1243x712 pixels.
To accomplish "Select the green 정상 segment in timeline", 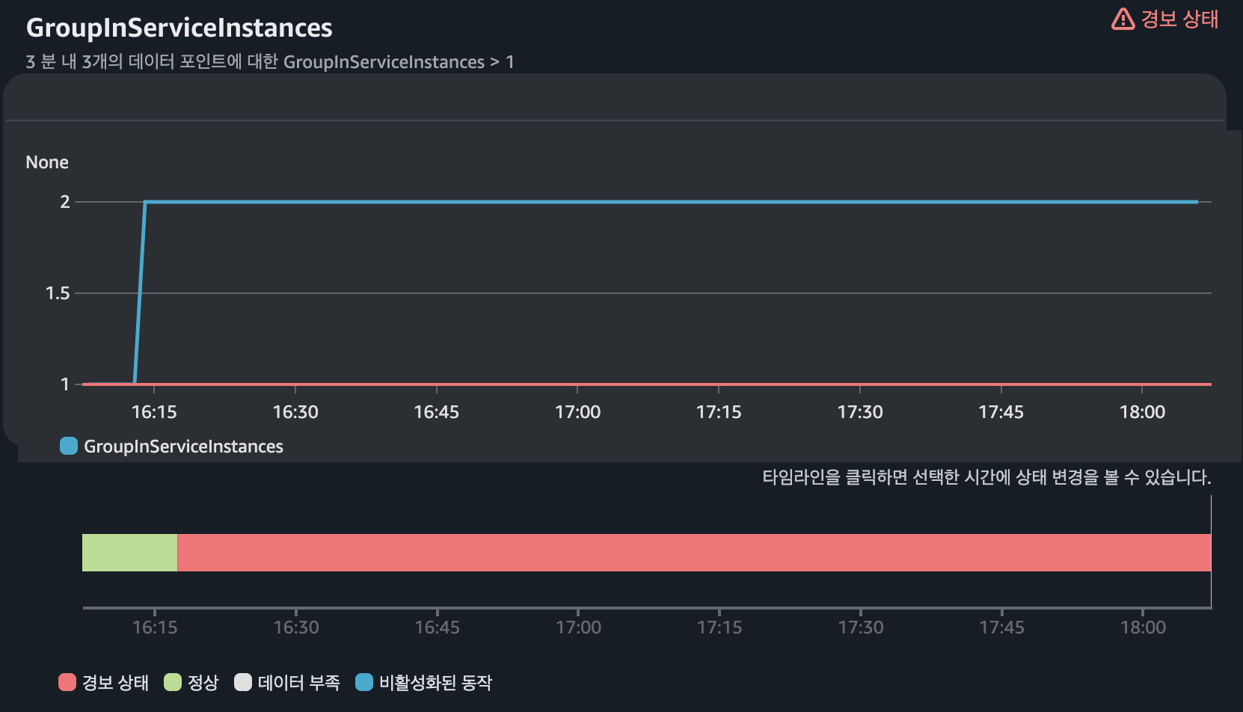I will pos(129,553).
